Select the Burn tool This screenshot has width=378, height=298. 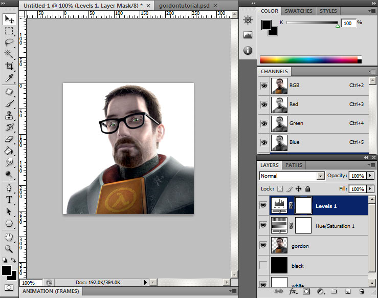9,174
